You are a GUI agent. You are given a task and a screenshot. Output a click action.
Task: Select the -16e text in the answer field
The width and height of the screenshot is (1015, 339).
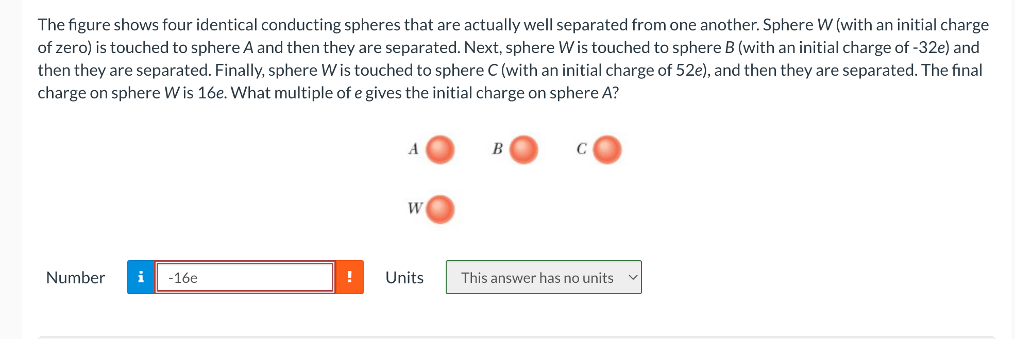pos(183,278)
